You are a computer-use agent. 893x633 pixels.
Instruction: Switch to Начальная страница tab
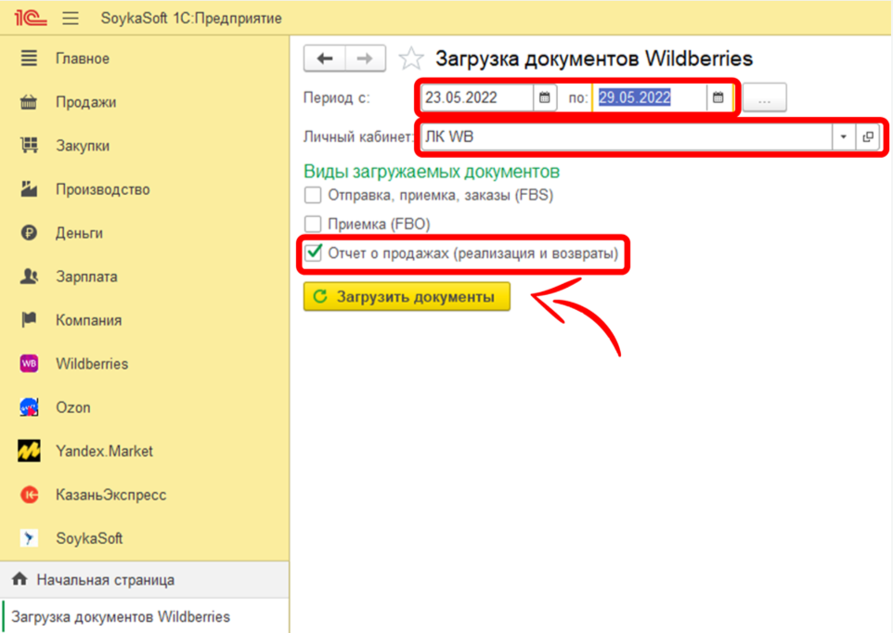(x=105, y=580)
